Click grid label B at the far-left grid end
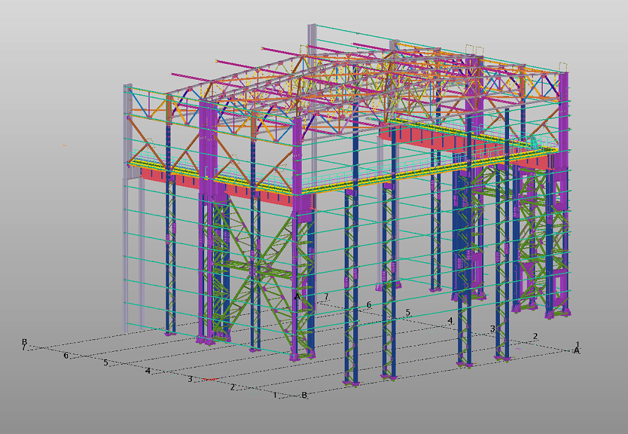Image resolution: width=628 pixels, height=434 pixels. (25, 342)
